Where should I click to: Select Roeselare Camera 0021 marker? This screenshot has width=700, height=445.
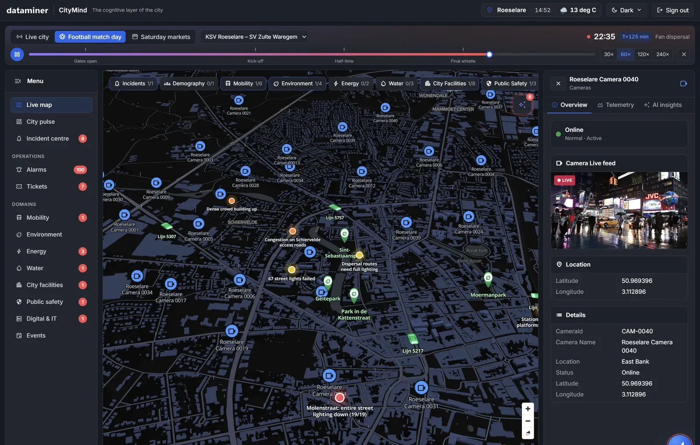click(239, 101)
